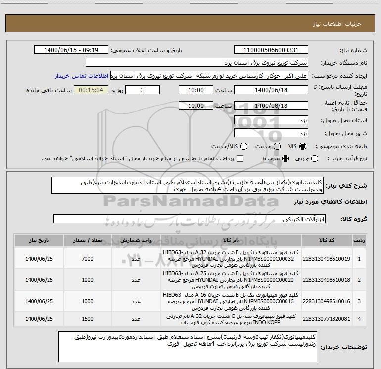The height and width of the screenshot is (369, 381).
Task: Click the response deadline hour 10:00 field
Action: pos(196,90)
